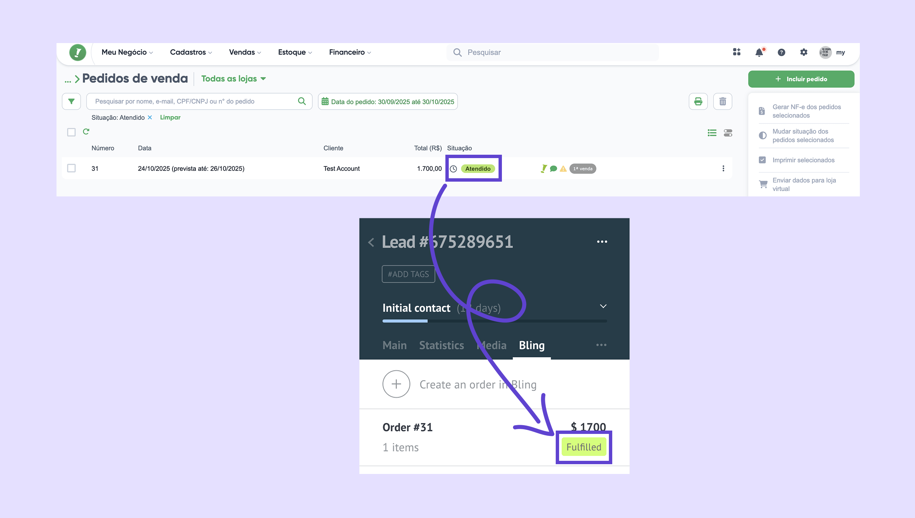
Task: Open the help question mark icon
Action: (781, 52)
